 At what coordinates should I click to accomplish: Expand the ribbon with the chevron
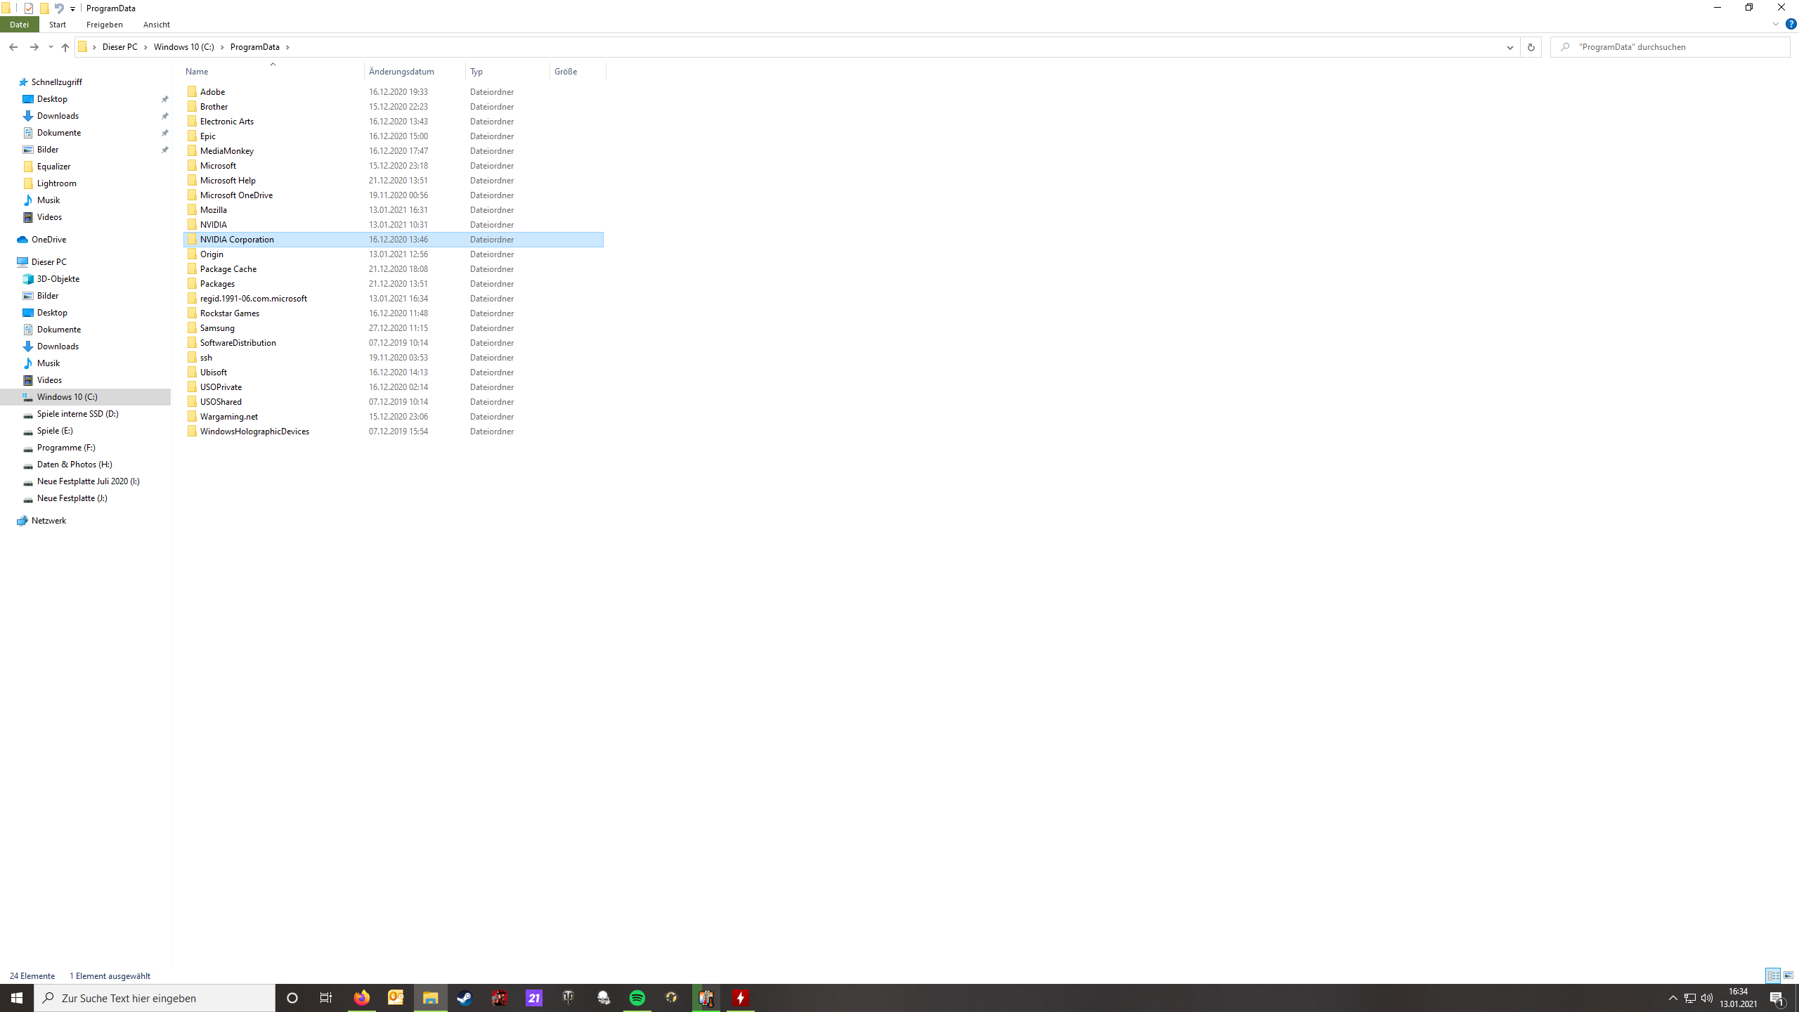[1775, 24]
